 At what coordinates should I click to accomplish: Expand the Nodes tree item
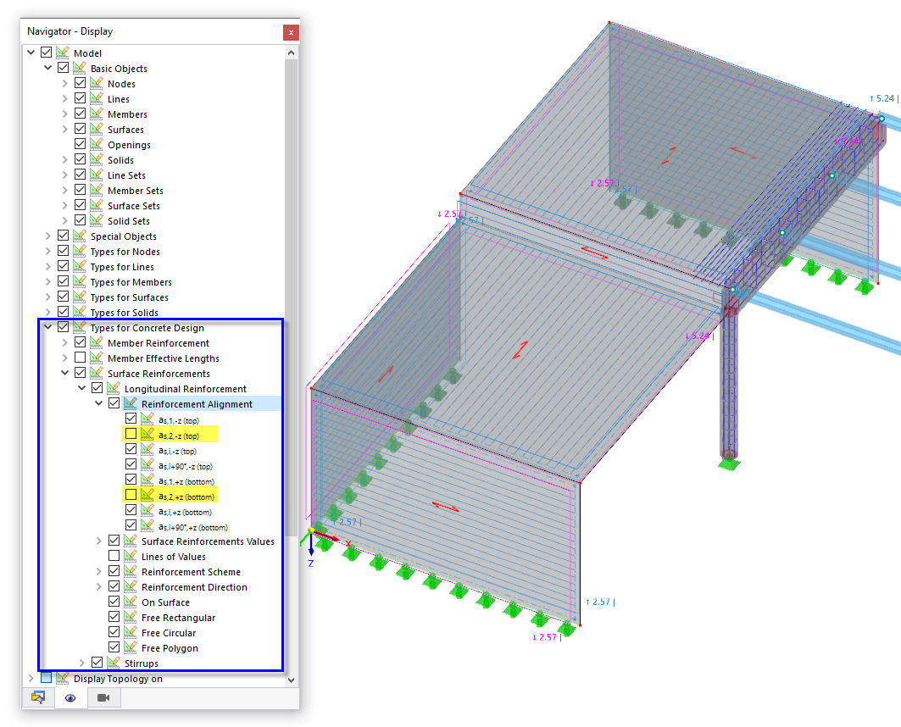pyautogui.click(x=64, y=83)
